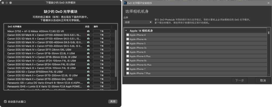272x107 pixels.
Task: Select Canon EOS 5D + EF500mm F4L row text
Action: (35, 72)
